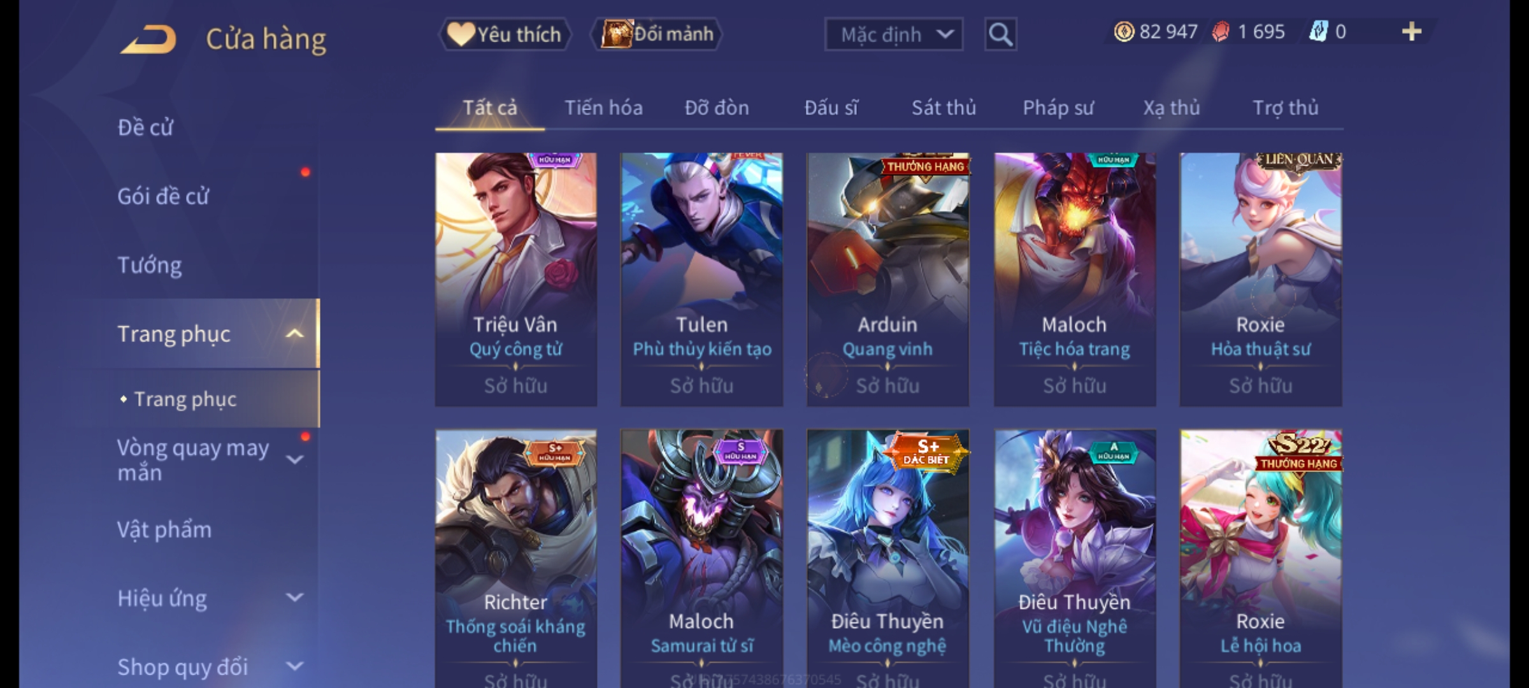Expand Vòng quay may mắn section
Image resolution: width=1529 pixels, height=688 pixels.
(x=294, y=459)
